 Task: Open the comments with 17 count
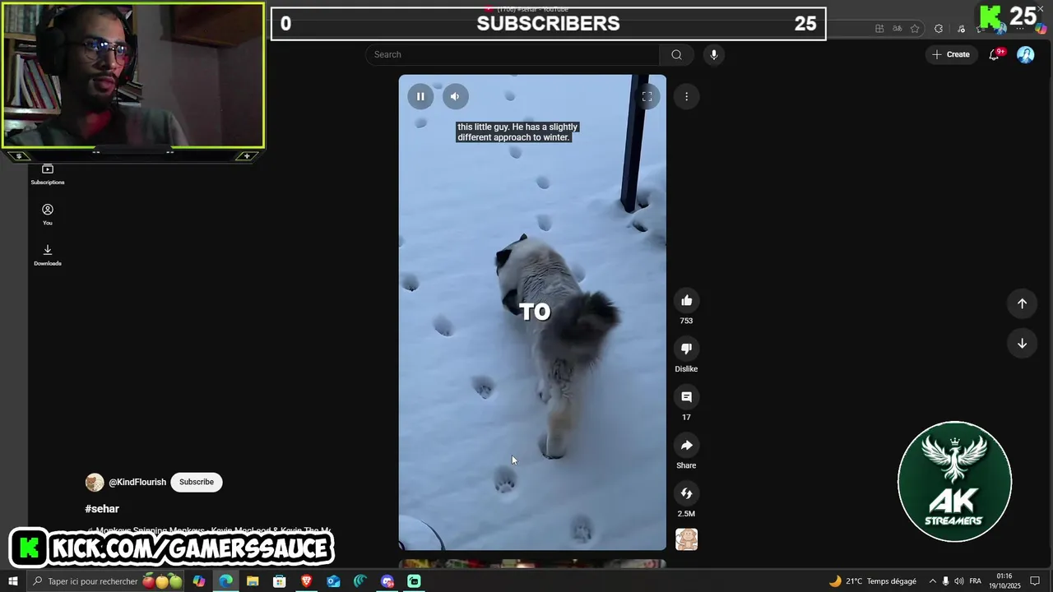tap(686, 397)
